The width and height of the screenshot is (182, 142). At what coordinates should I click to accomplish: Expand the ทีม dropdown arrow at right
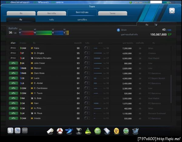[x=156, y=25]
